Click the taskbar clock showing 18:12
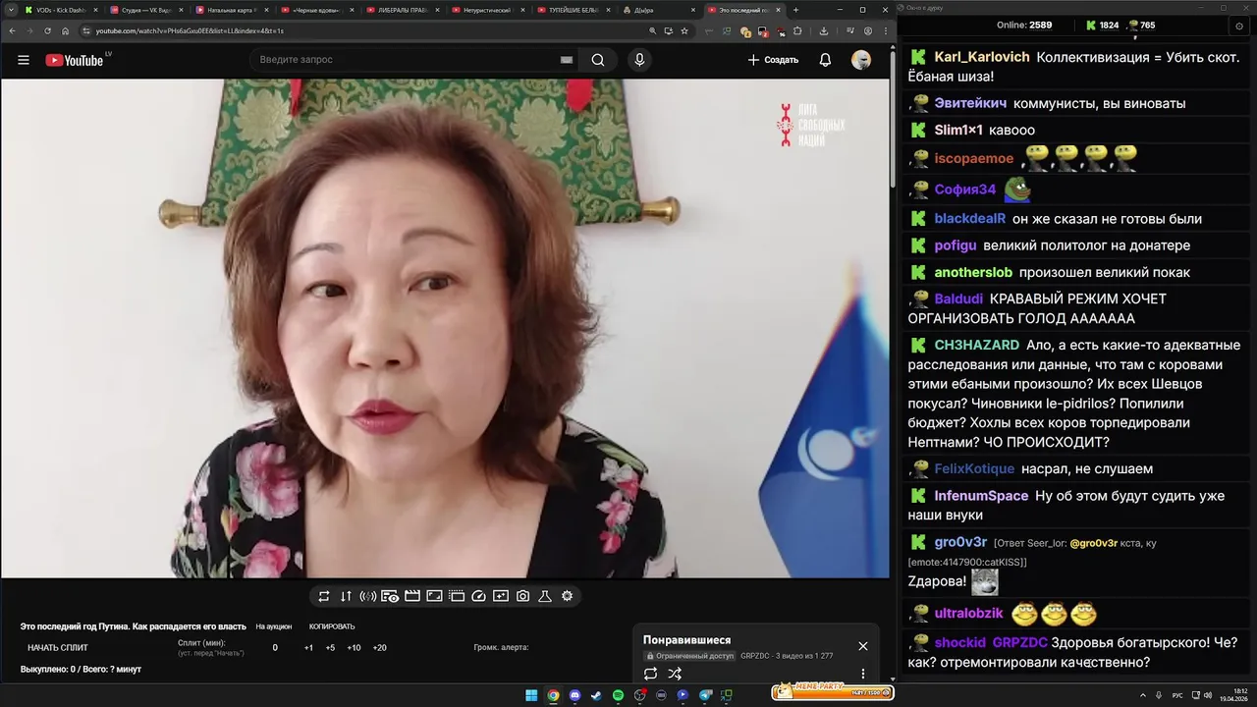This screenshot has height=707, width=1257. [1233, 695]
